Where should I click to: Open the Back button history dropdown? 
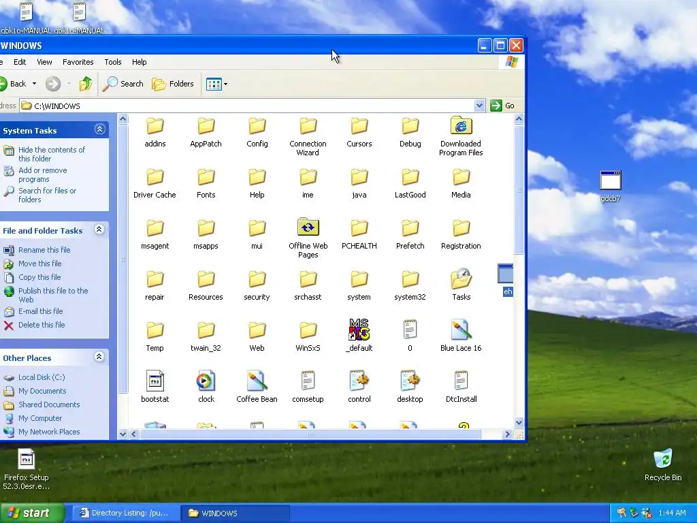(x=34, y=84)
